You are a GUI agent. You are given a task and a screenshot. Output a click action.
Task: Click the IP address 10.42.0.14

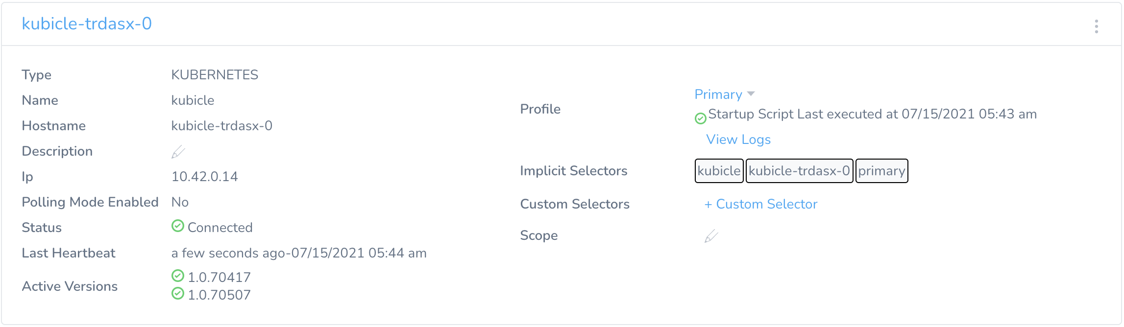coord(205,177)
